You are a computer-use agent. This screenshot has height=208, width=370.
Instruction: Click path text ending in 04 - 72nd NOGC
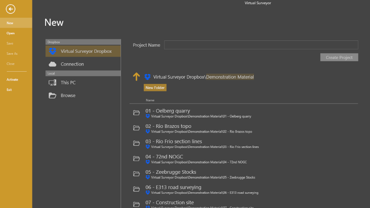click(x=199, y=162)
